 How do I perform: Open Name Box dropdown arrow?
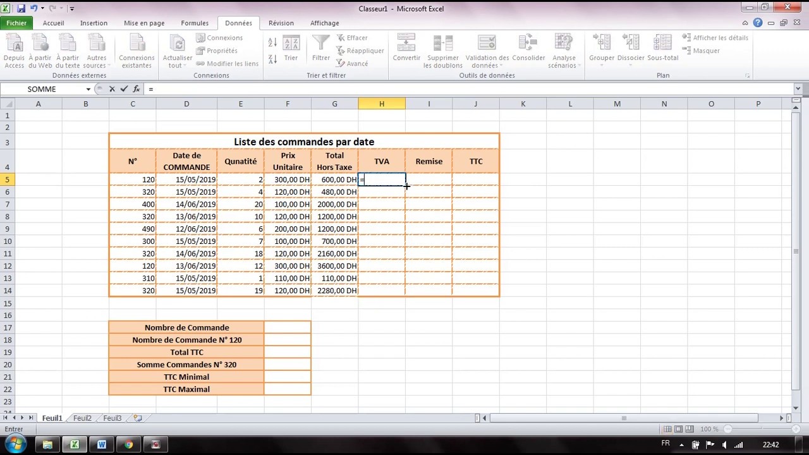pos(88,89)
